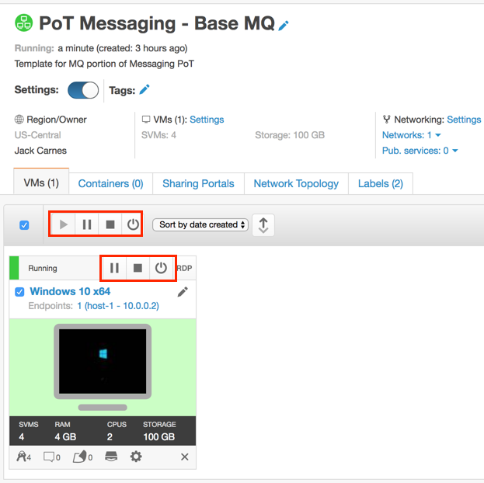Expand the Pub. services: 0 dropdown
484x483 pixels.
(420, 151)
